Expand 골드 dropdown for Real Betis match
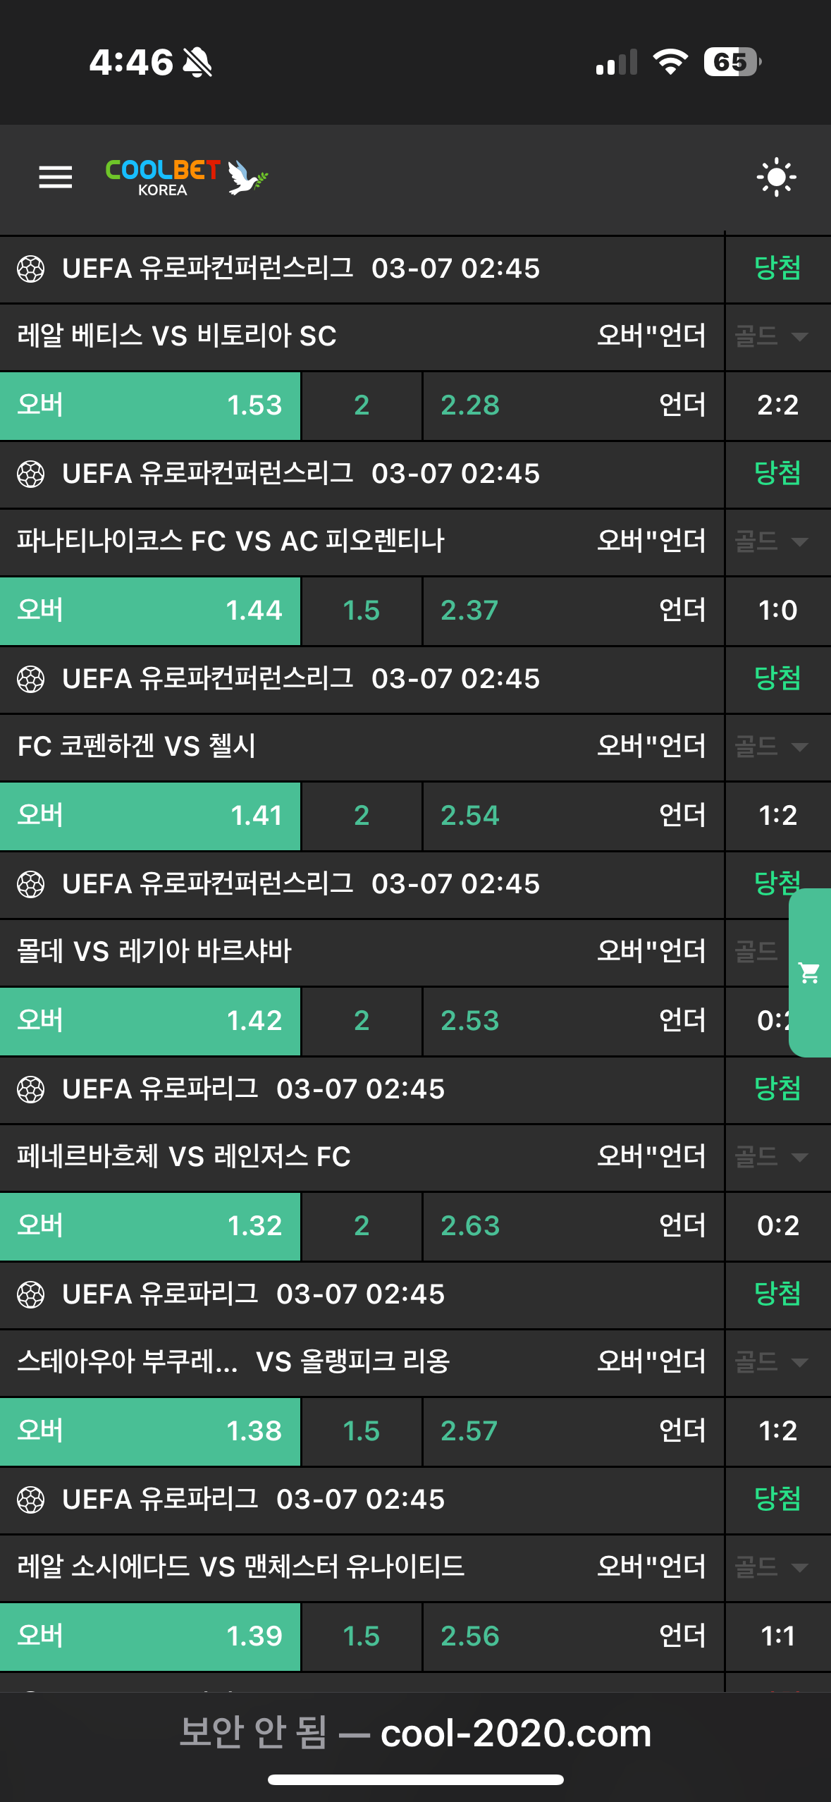Viewport: 831px width, 1802px height. (x=771, y=336)
